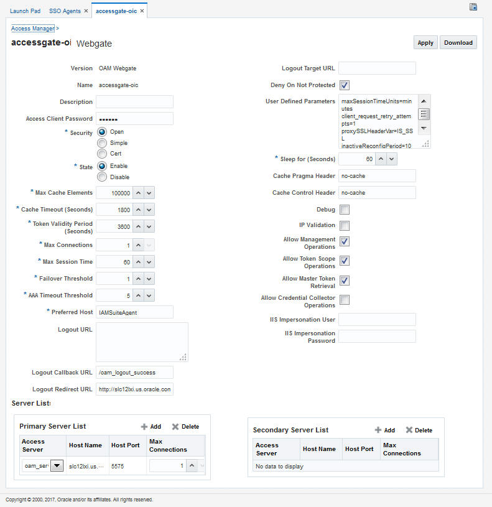Screen dimensions: 492x507
Task: Open the Access Server dropdown in primary list
Action: (x=57, y=465)
